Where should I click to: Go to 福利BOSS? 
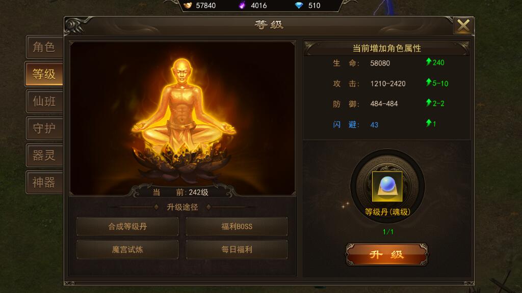237,226
